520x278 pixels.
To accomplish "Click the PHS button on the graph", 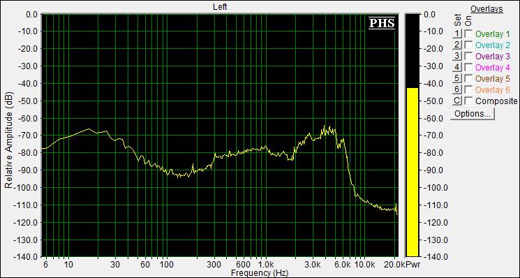I will coord(382,23).
